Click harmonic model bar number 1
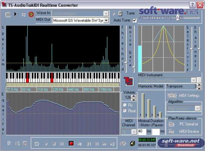The width and height of the screenshot is (205, 151). pos(143,106)
